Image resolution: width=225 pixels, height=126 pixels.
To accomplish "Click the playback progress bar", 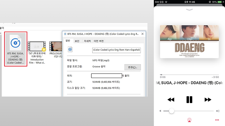I will (x=189, y=75).
